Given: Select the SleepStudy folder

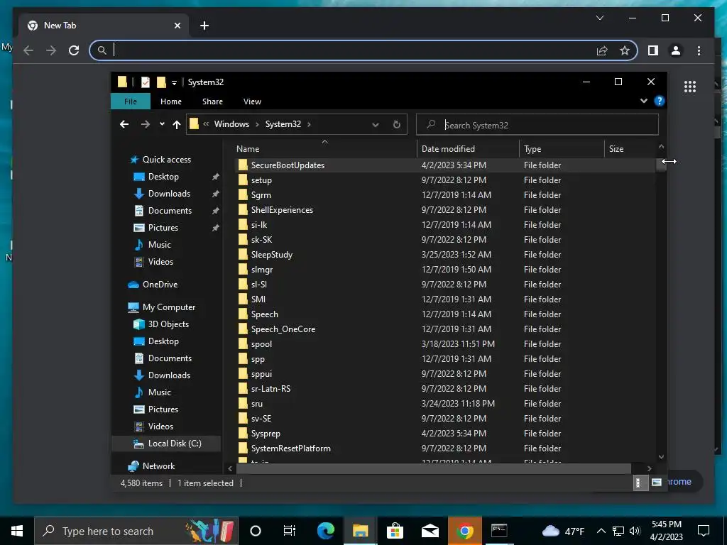Looking at the screenshot, I should [272, 255].
